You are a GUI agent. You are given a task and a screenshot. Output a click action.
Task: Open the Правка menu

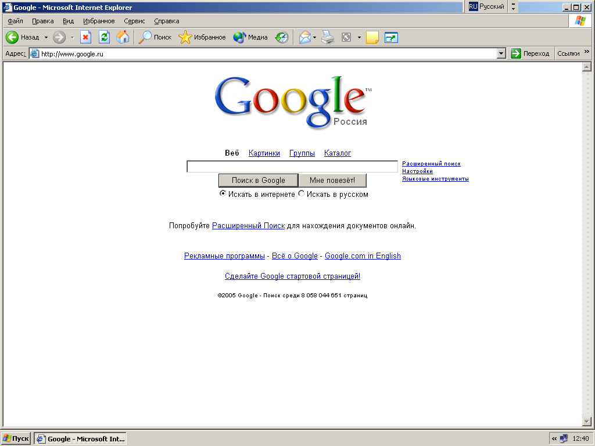point(43,21)
